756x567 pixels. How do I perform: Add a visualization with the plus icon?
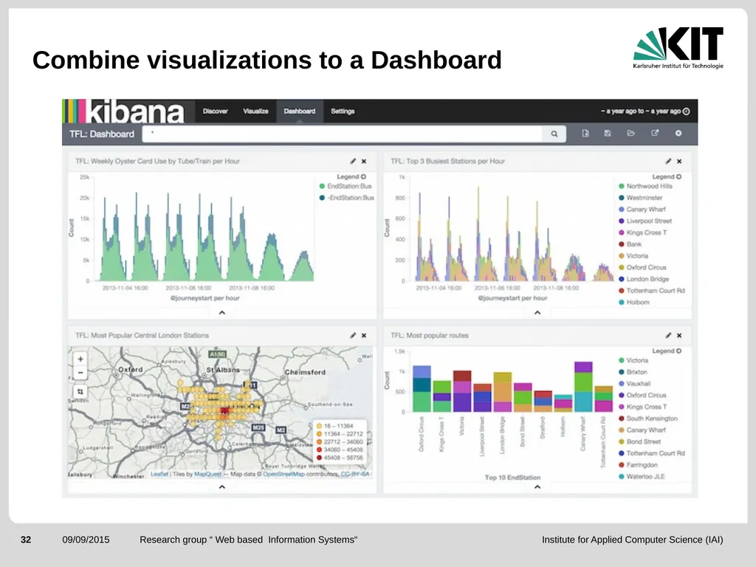(x=678, y=133)
